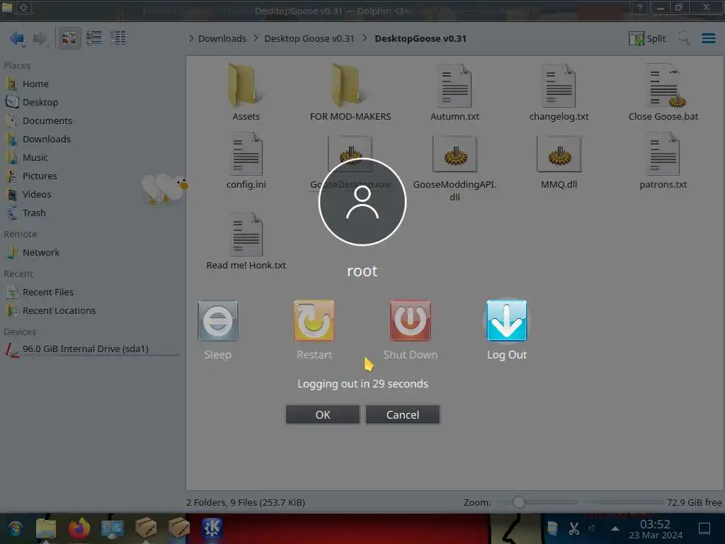Click the goose on the desktop
The width and height of the screenshot is (725, 544).
click(x=166, y=190)
